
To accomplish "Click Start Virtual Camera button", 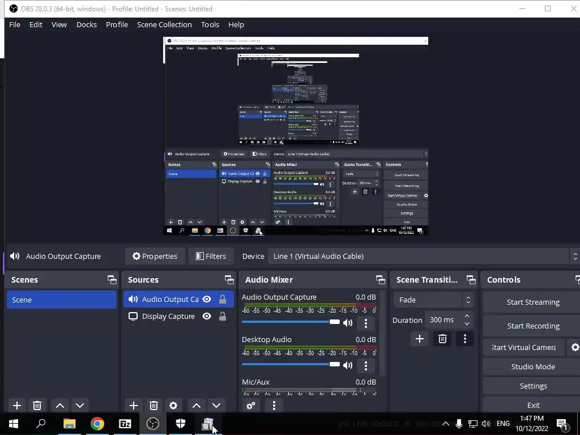I will [x=524, y=347].
